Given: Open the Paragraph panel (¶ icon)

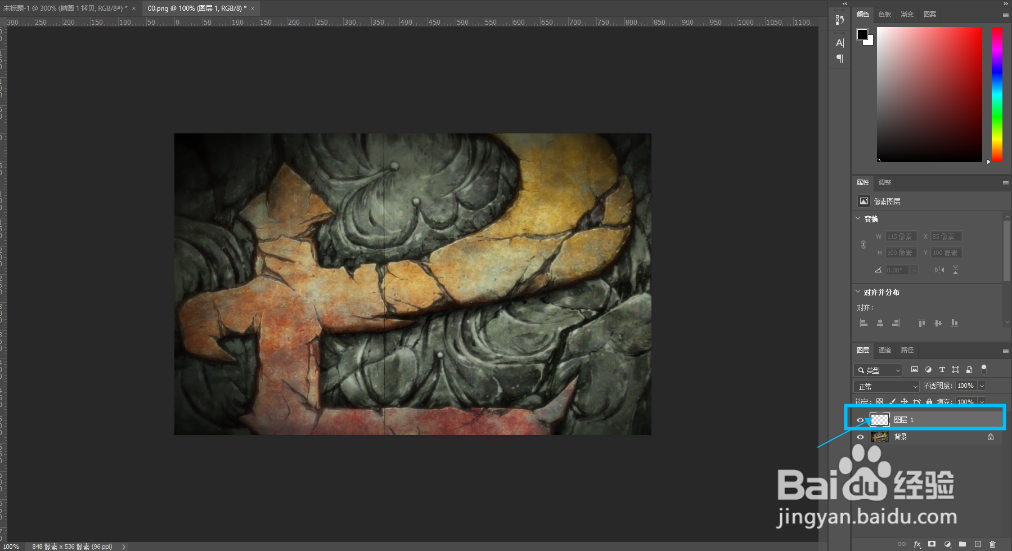Looking at the screenshot, I should tap(840, 59).
